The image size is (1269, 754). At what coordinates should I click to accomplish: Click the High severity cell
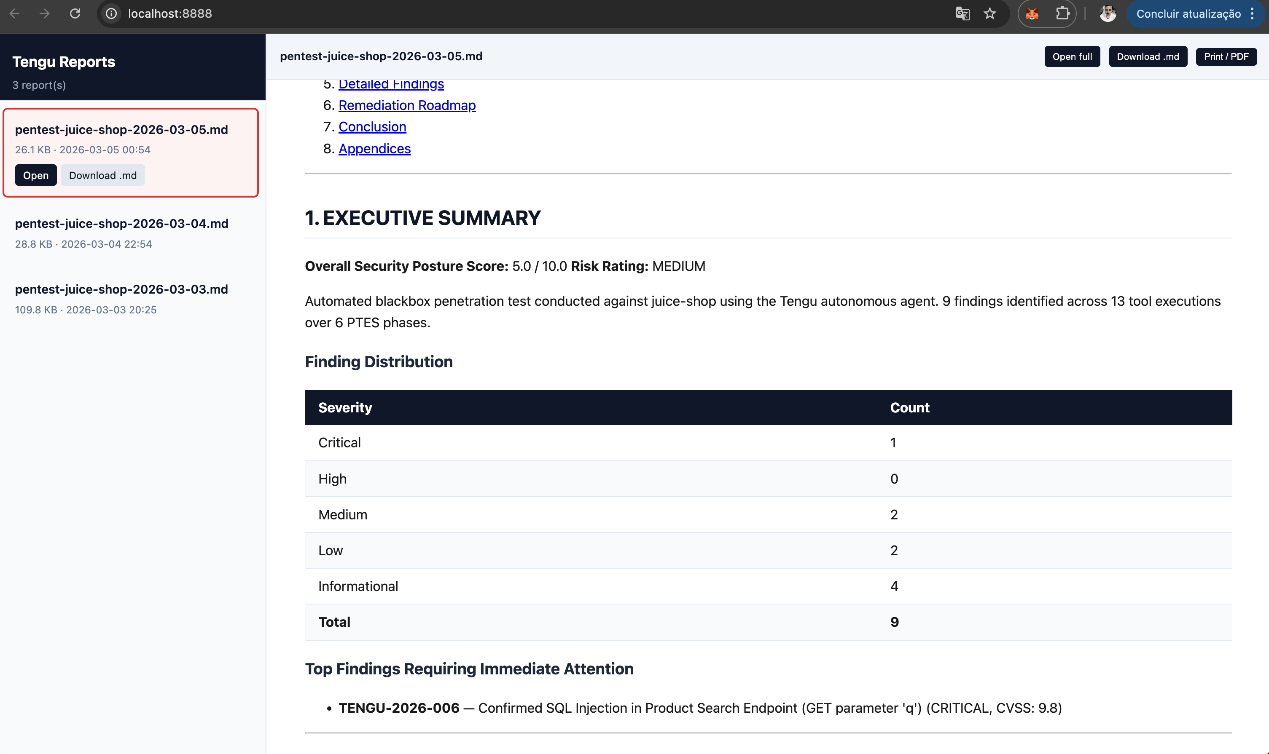point(332,479)
